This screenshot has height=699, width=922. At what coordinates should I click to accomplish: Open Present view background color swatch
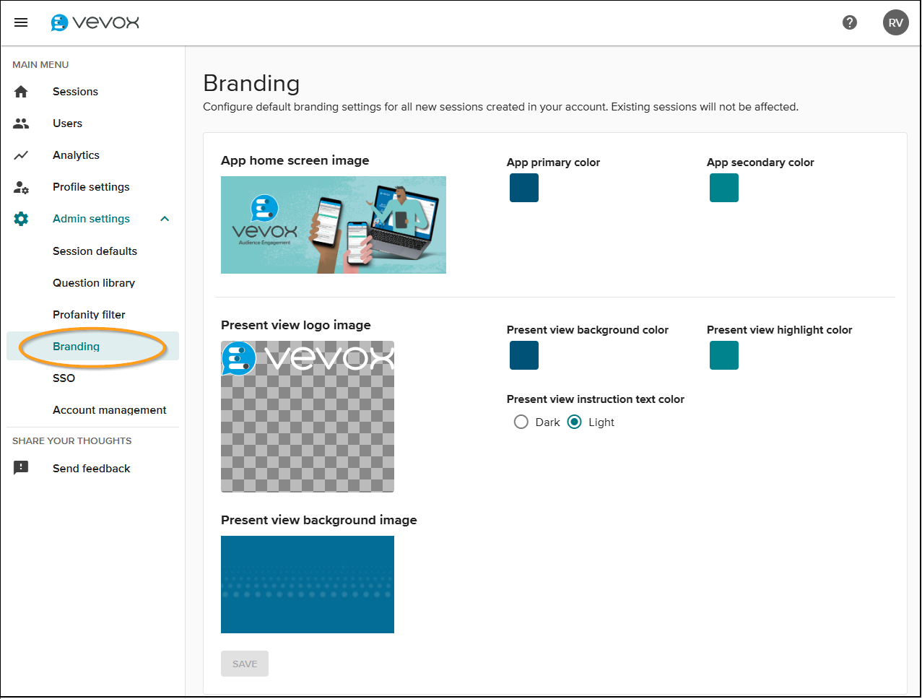coord(524,355)
